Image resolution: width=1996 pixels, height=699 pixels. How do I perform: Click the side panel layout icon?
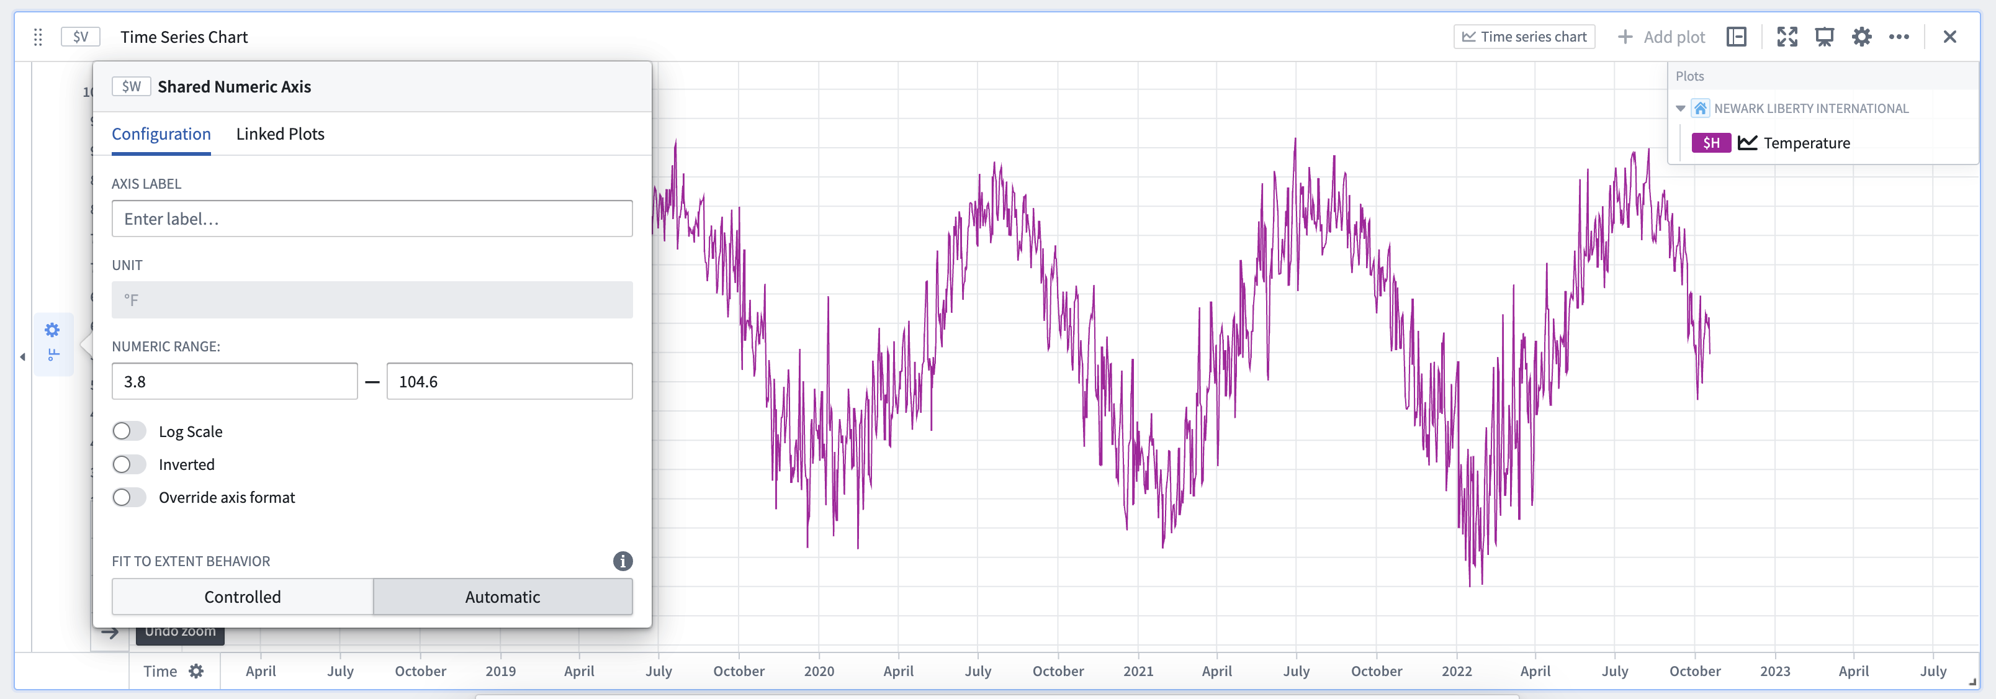(x=1736, y=37)
